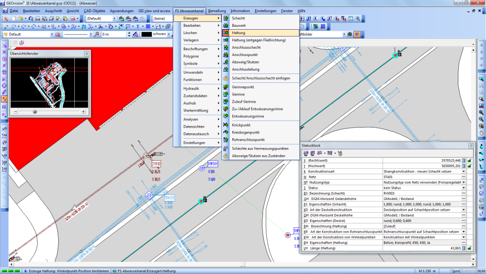Click ellipsis button for Netz row

pos(464,177)
